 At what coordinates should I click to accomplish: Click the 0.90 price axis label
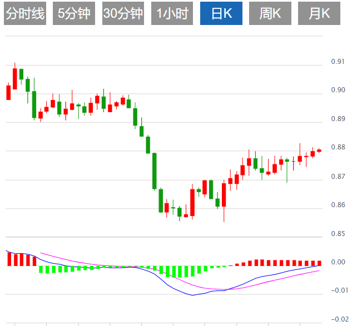tap(338, 90)
